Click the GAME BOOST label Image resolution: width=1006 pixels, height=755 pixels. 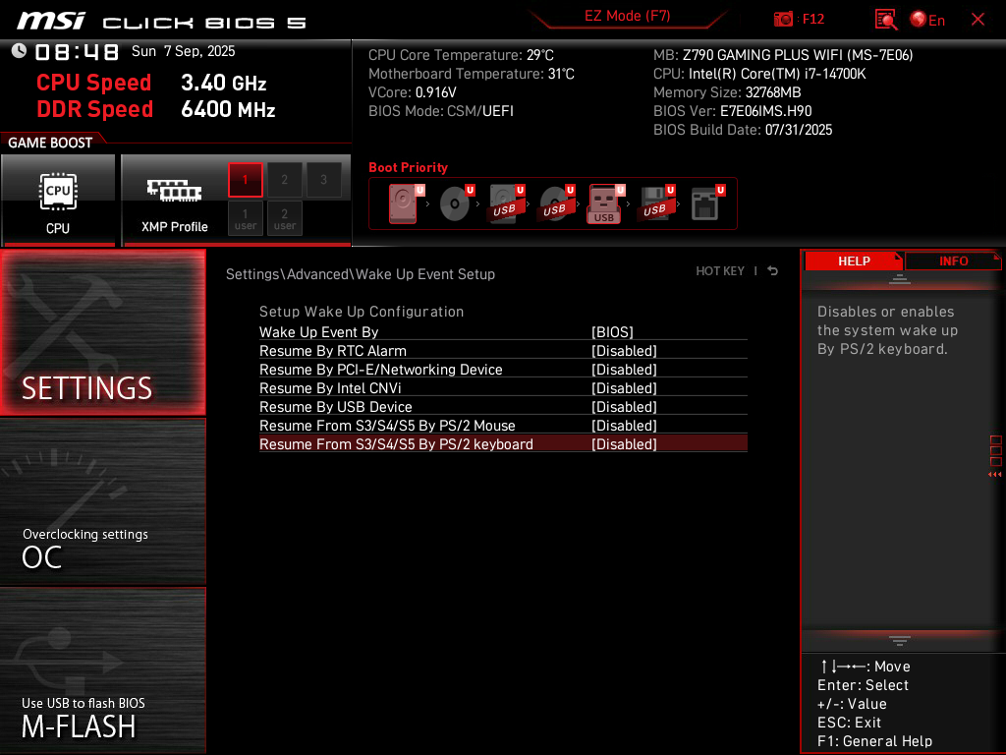[x=50, y=143]
